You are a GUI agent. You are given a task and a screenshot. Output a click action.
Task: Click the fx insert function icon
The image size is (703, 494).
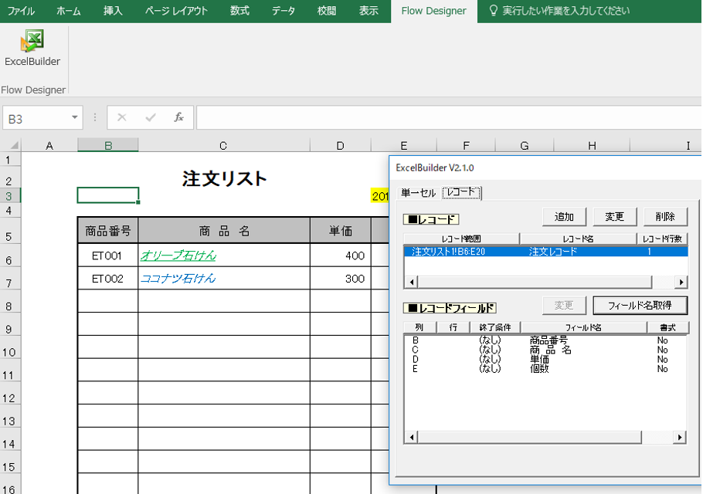(x=179, y=117)
